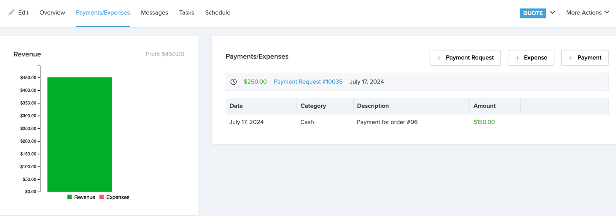The width and height of the screenshot is (616, 216).
Task: Click the July 17, 2024 table date cell
Action: 246,122
